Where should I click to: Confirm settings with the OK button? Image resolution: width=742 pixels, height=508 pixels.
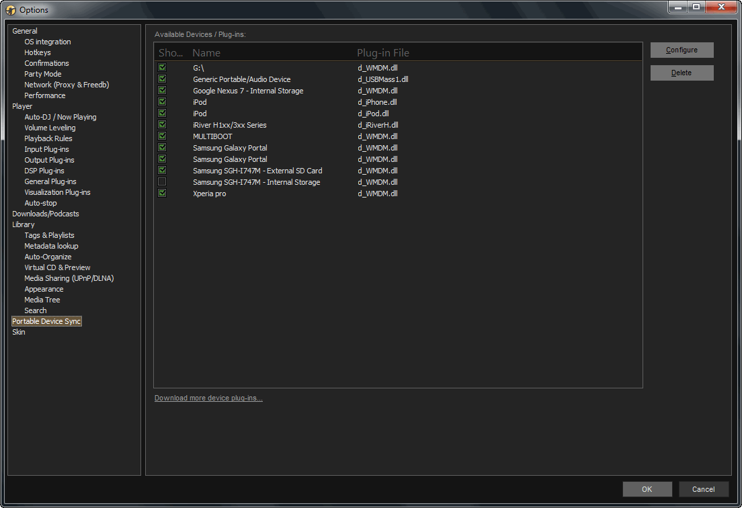[647, 489]
